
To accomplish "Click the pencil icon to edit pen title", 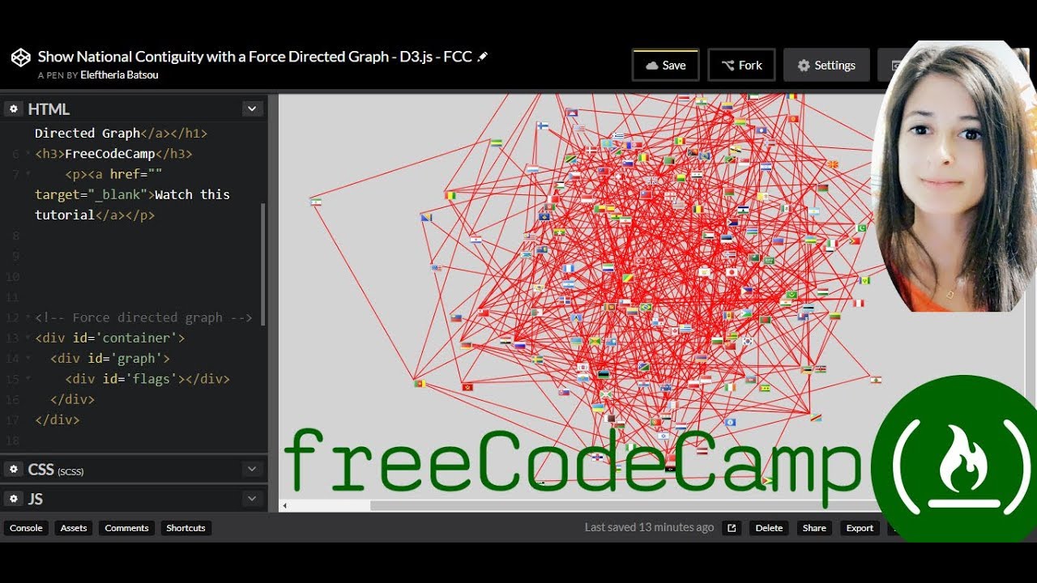I will click(x=483, y=57).
